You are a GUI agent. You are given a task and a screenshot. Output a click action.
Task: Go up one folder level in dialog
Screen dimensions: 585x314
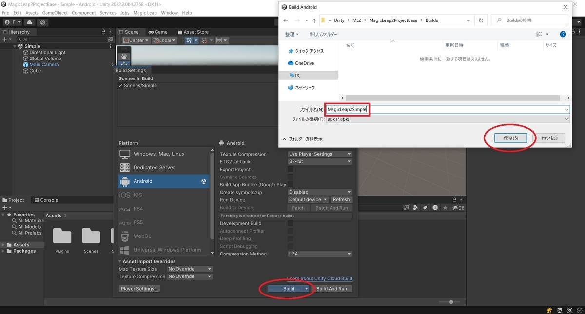(314, 20)
